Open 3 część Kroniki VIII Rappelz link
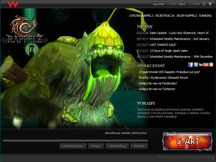 click(170, 72)
